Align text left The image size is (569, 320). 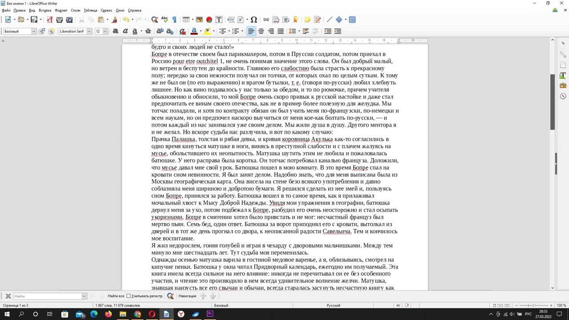click(x=251, y=31)
